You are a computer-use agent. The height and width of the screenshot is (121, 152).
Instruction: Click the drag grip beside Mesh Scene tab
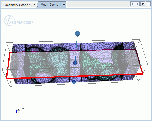click(x=38, y=5)
